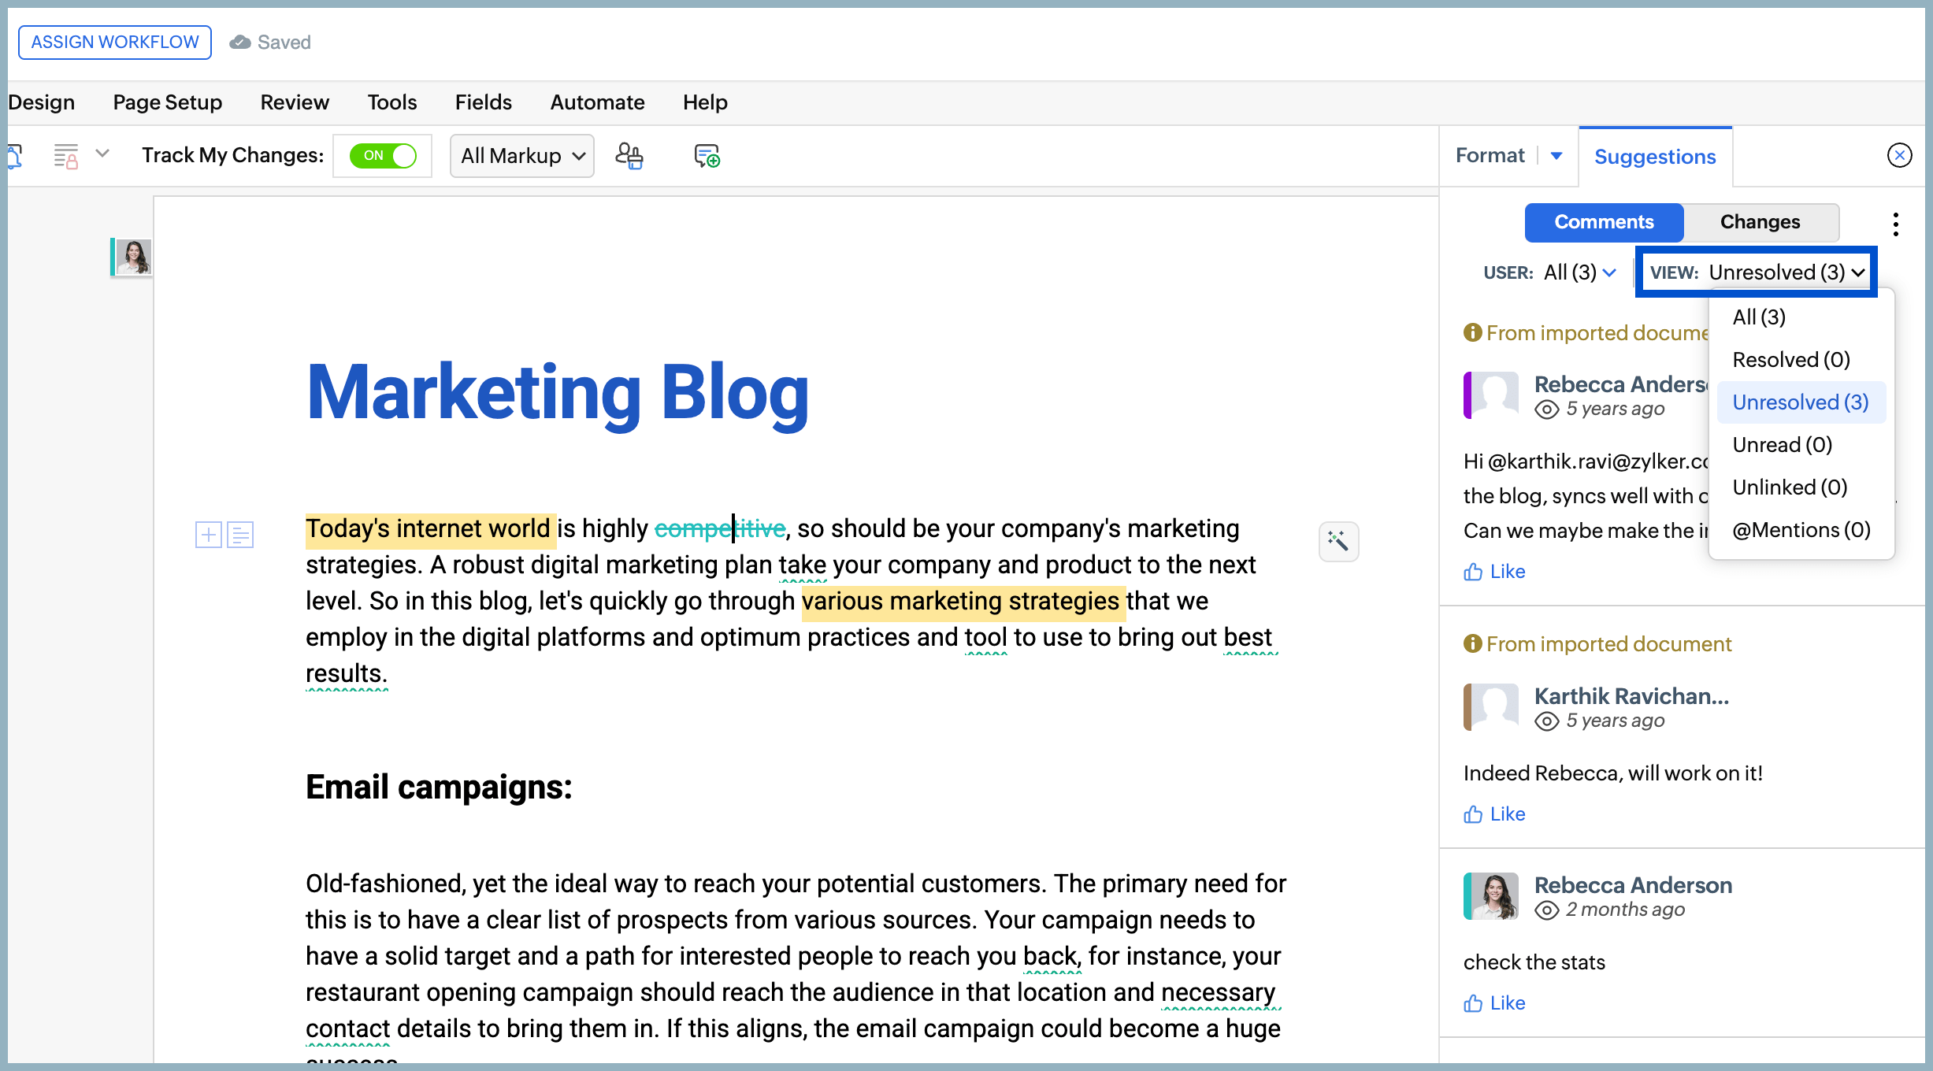
Task: Click info icon on second imported document note
Action: [x=1472, y=644]
